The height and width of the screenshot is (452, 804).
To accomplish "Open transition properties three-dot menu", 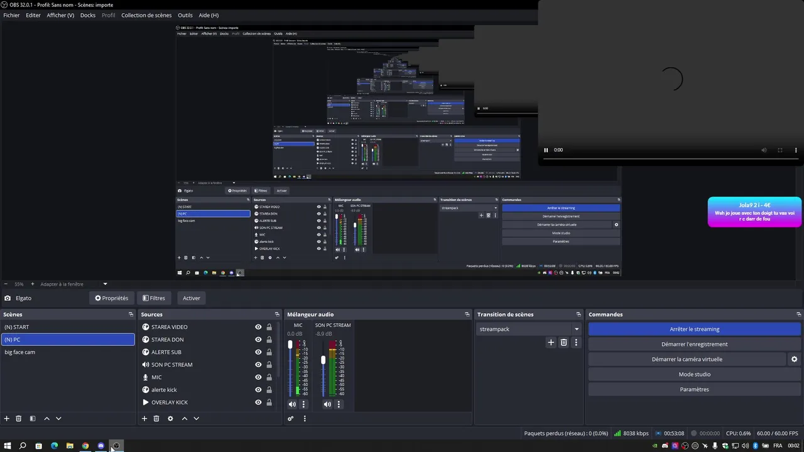I will point(576,343).
